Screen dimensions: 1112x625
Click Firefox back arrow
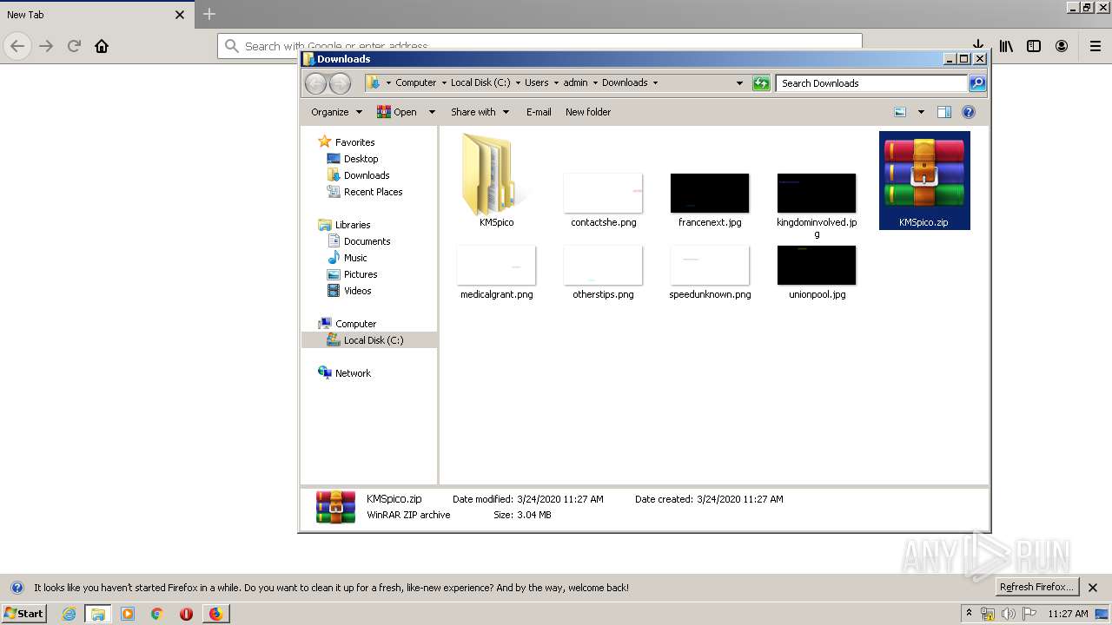coord(17,46)
